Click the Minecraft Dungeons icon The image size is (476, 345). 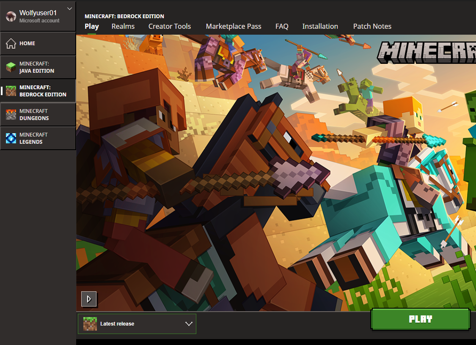click(11, 115)
